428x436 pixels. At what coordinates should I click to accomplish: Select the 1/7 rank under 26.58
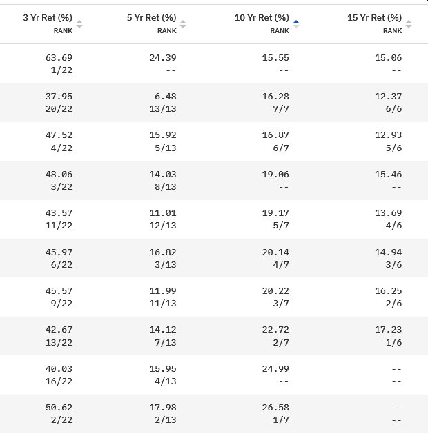pyautogui.click(x=281, y=420)
